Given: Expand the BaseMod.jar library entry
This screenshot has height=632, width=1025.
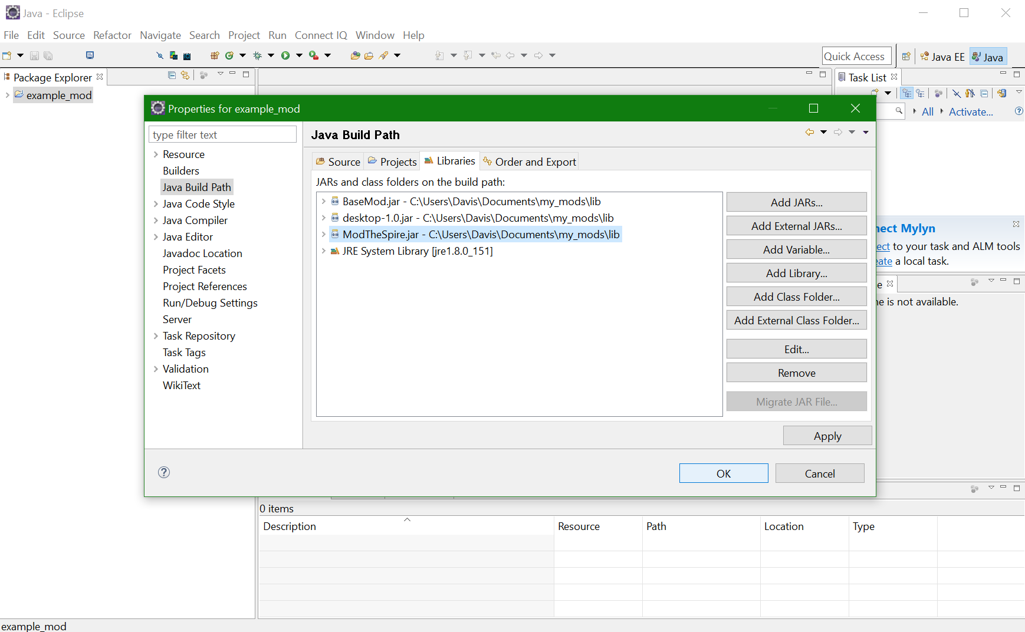Looking at the screenshot, I should click(324, 202).
